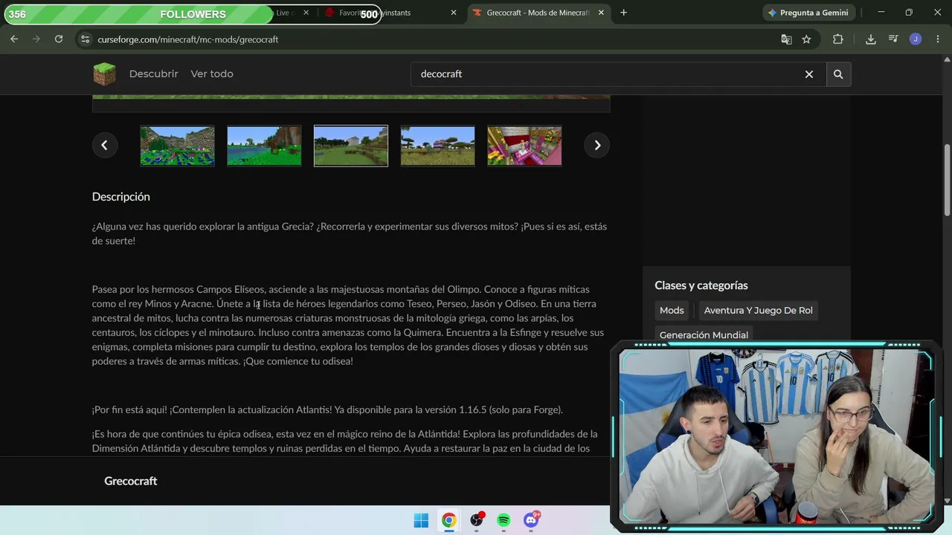Viewport: 952px width, 535px height.
Task: Open the Windows Start menu
Action: 421,520
